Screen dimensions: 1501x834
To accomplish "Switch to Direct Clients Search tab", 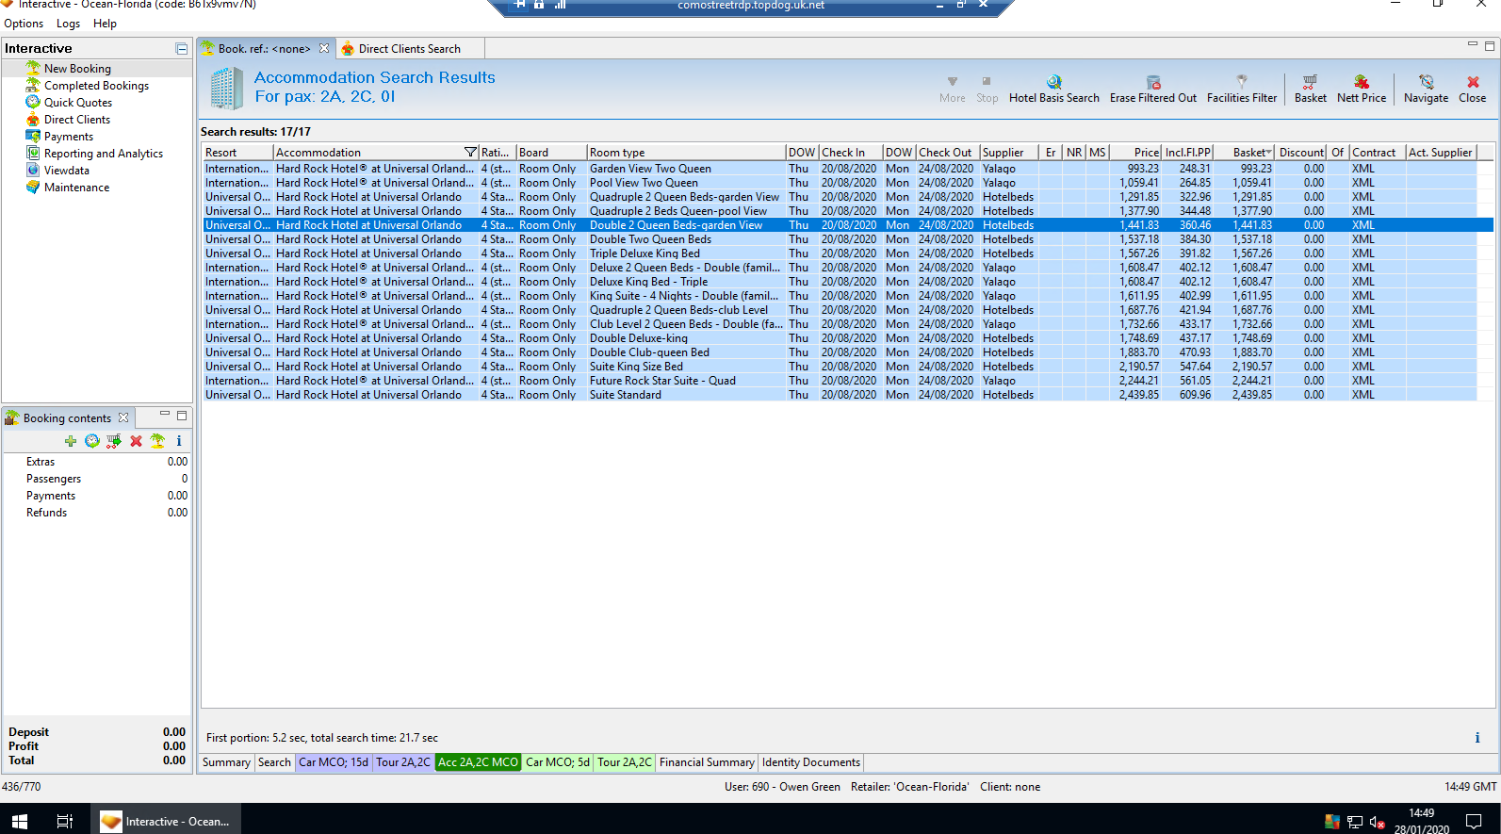I will [x=410, y=49].
